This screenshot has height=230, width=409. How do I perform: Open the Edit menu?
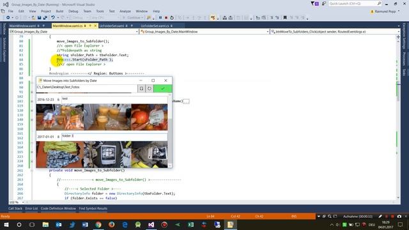pos(21,11)
